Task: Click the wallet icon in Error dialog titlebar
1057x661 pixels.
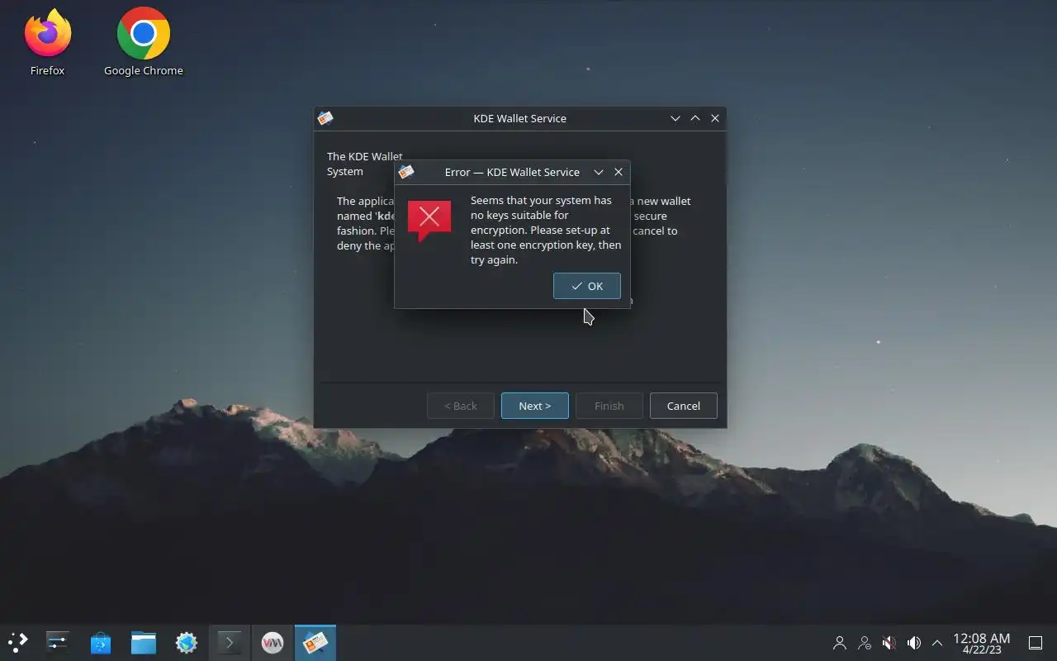Action: click(406, 172)
